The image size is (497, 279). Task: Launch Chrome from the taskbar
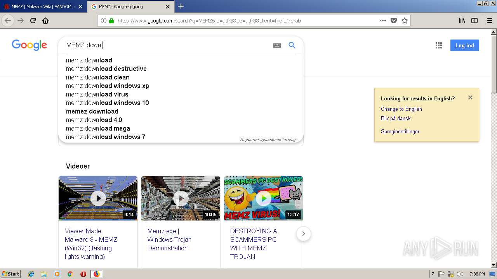tap(70, 274)
